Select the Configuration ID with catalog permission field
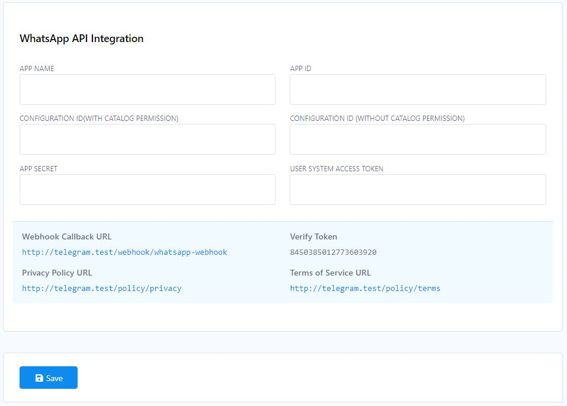 point(148,139)
